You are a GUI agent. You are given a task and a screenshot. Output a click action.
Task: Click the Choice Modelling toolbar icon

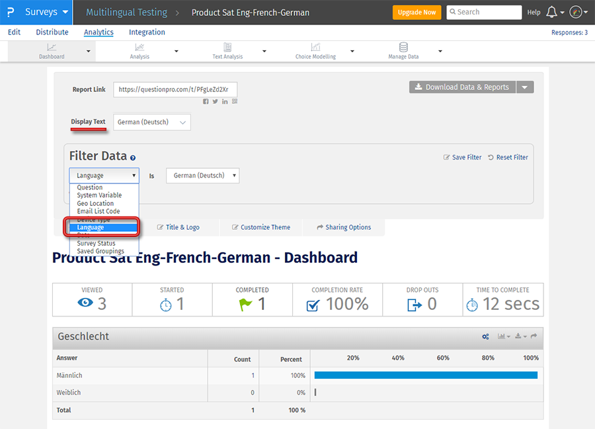click(x=315, y=48)
